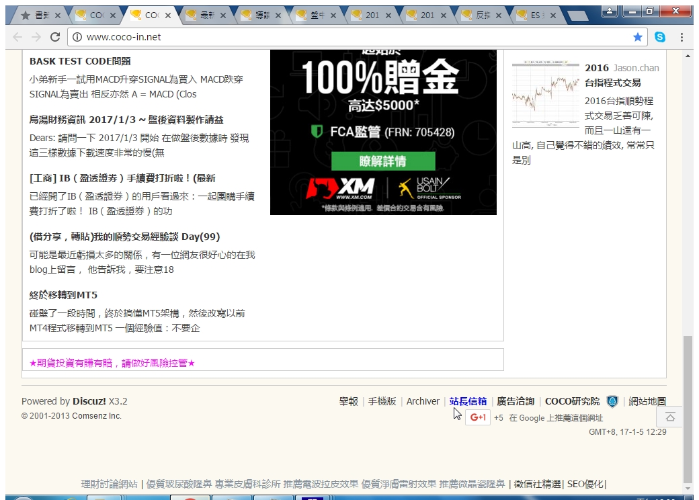Close the ES tab
This screenshot has width=699, height=500.
(552, 15)
